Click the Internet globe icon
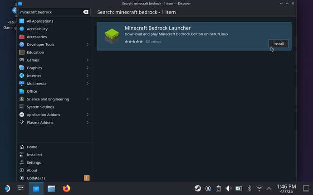 22,76
